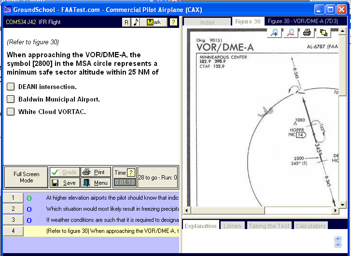Image resolution: width=351 pixels, height=256 pixels.
Task: Zoom out of the figure chart
Action: [x=290, y=33]
